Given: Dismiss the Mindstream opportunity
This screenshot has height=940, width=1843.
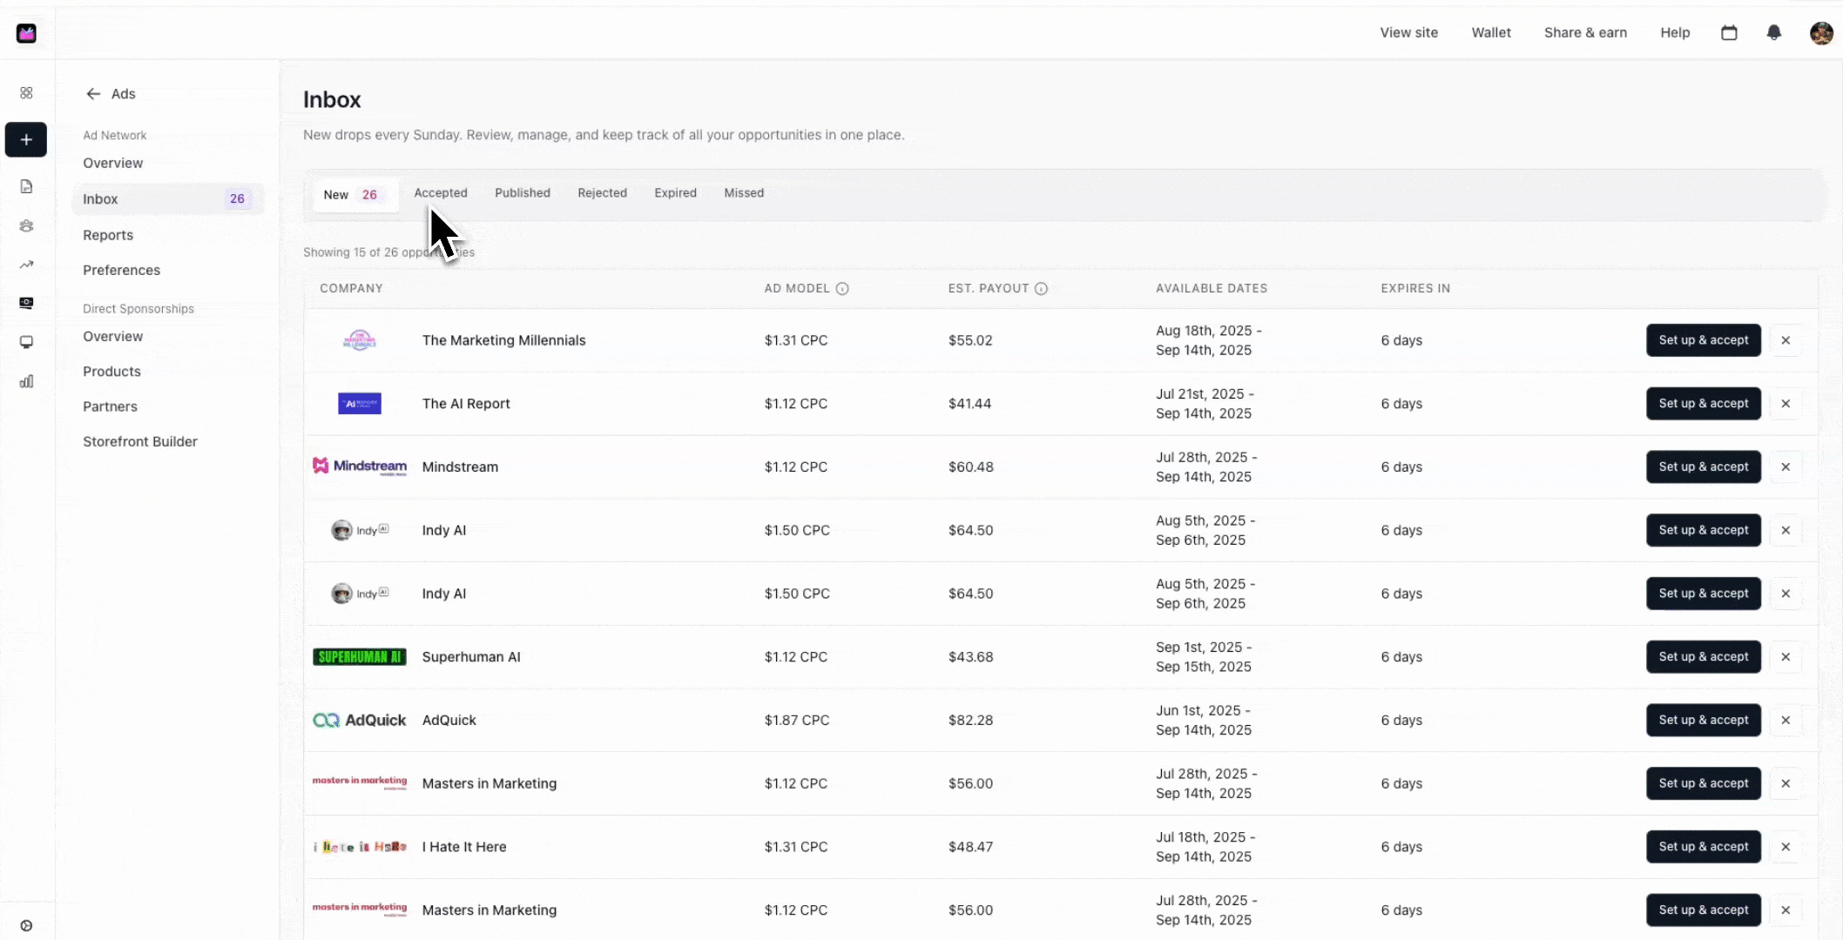Looking at the screenshot, I should 1786,467.
